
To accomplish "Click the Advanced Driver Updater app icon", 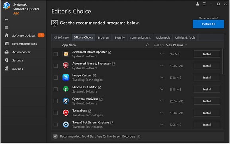I will click(x=66, y=54).
